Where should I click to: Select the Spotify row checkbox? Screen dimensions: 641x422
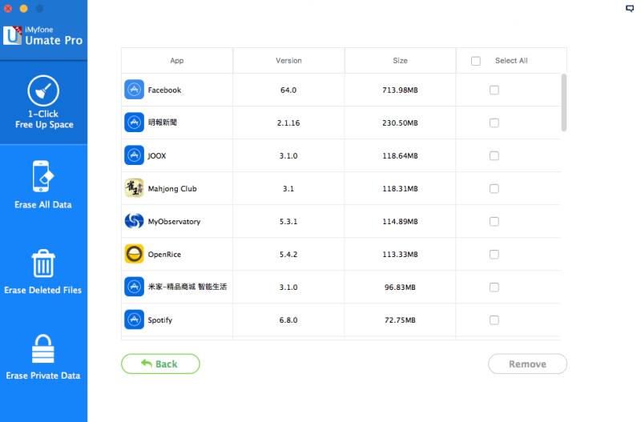494,320
